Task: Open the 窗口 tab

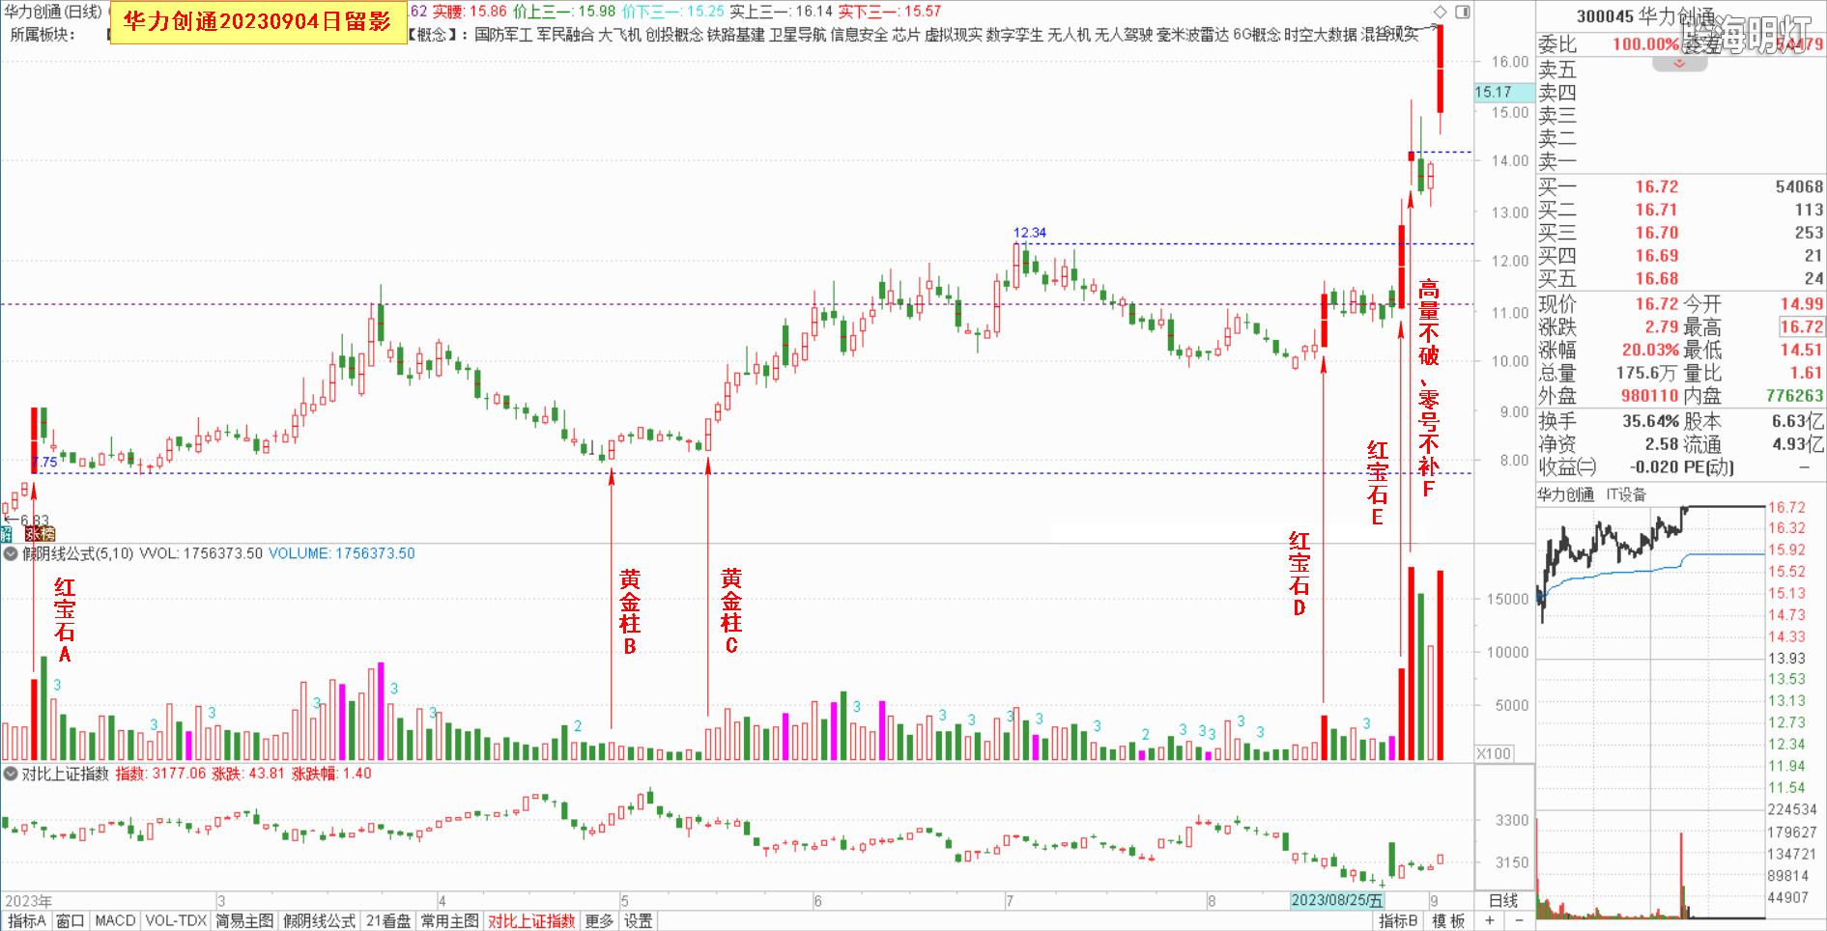Action: [71, 921]
